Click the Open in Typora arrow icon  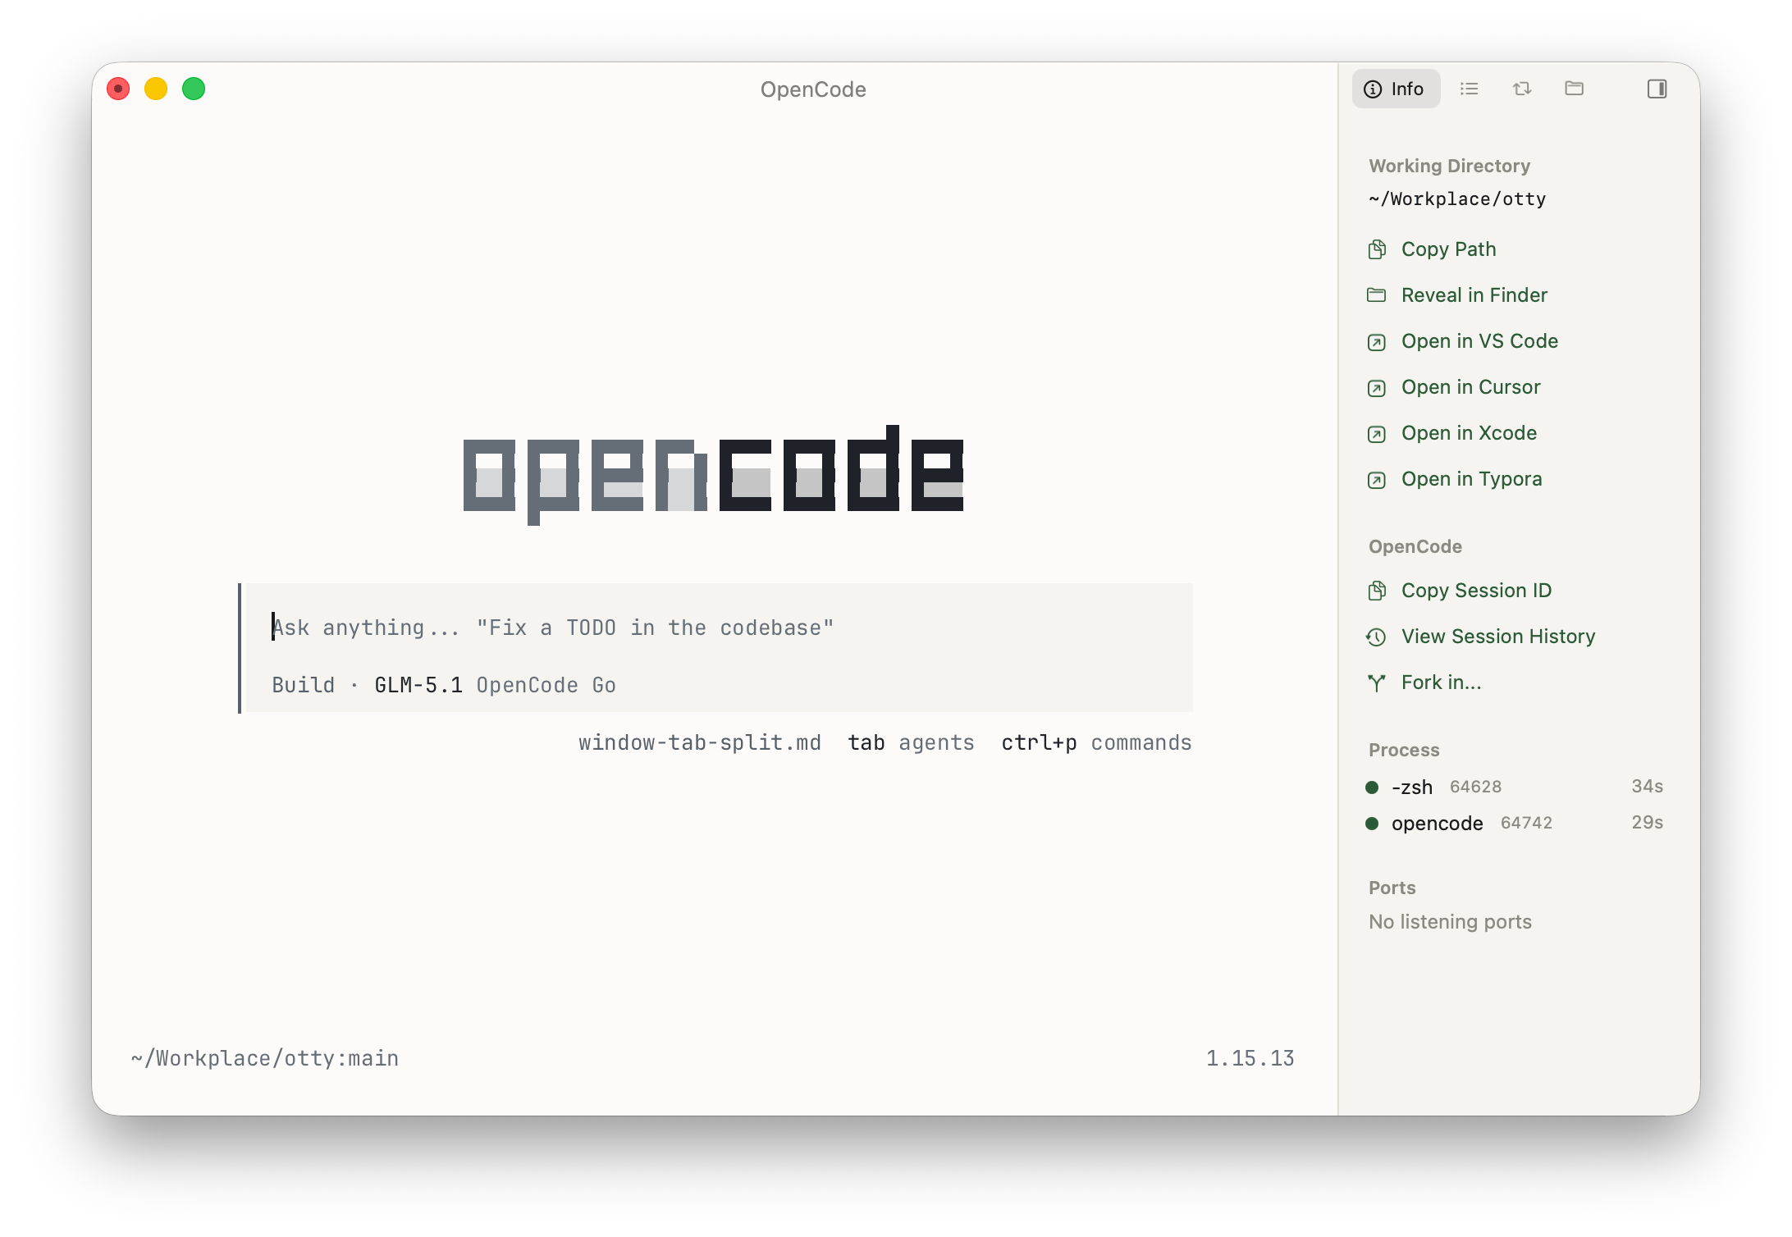(1377, 480)
